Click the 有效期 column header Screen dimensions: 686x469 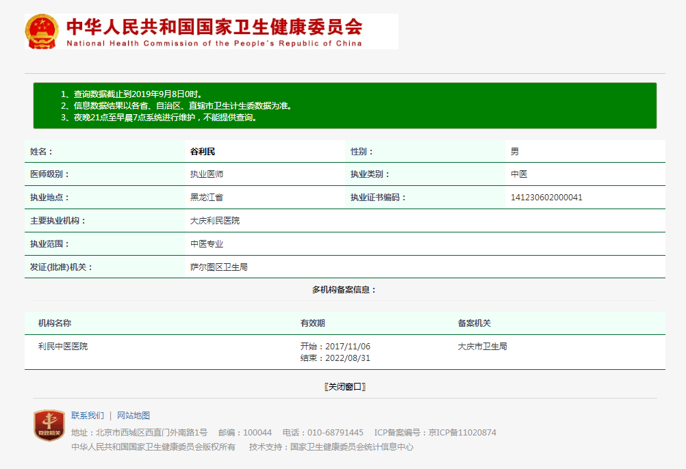[x=313, y=323]
